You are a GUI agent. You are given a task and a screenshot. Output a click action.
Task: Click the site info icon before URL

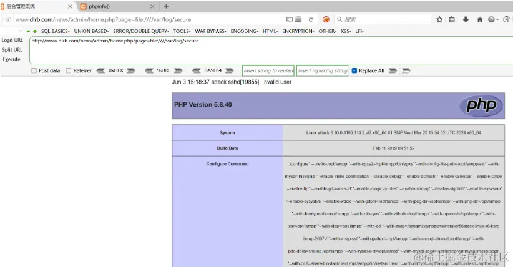click(8, 19)
